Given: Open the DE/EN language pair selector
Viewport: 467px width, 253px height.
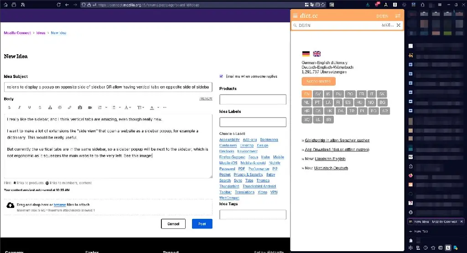Looking at the screenshot, I should [382, 16].
